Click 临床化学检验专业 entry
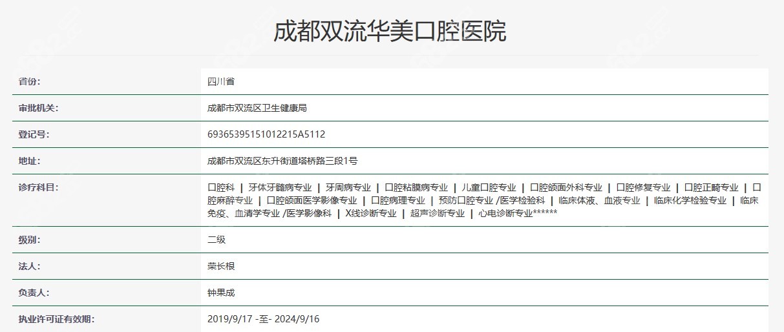Viewport: 784px width, 332px height. tap(690, 200)
